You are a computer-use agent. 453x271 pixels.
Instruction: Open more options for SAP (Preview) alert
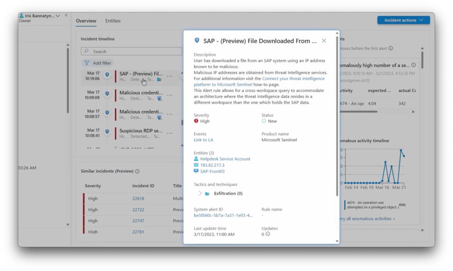coord(170,76)
